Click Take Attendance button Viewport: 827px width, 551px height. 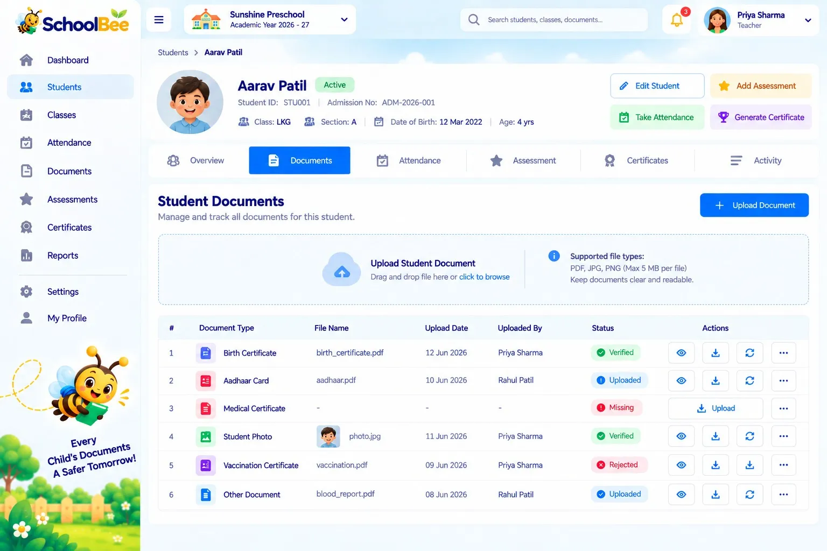tap(657, 117)
